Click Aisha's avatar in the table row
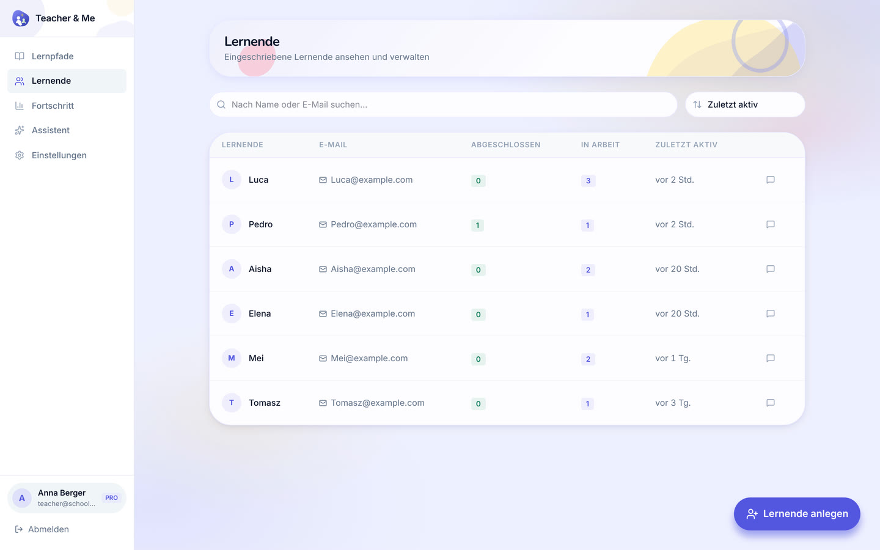The image size is (880, 550). click(x=232, y=269)
